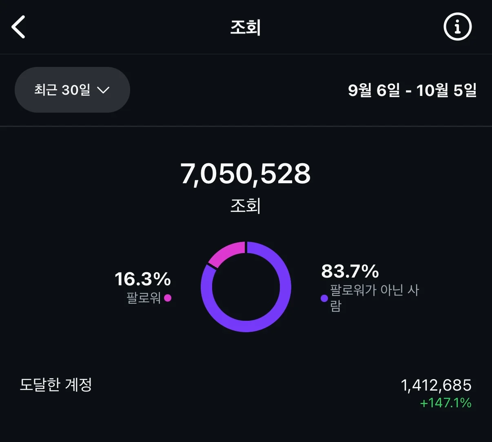The image size is (492, 442).
Task: Click the 1,412,685 reached accounts value
Action: point(436,385)
